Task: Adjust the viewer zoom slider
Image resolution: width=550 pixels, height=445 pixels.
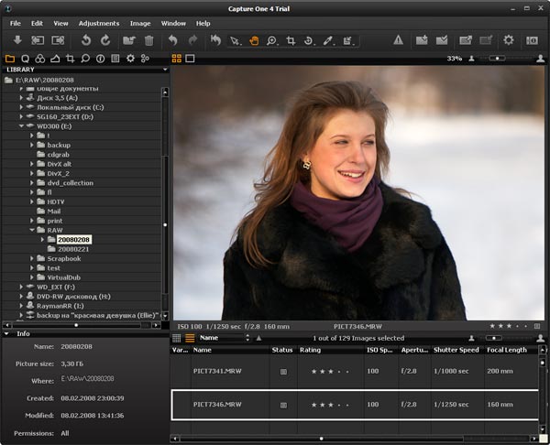Action: 496,59
